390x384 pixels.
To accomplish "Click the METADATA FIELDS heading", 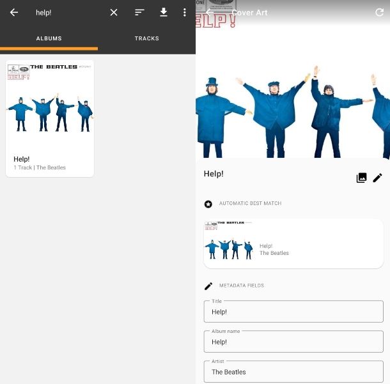I will tap(242, 286).
